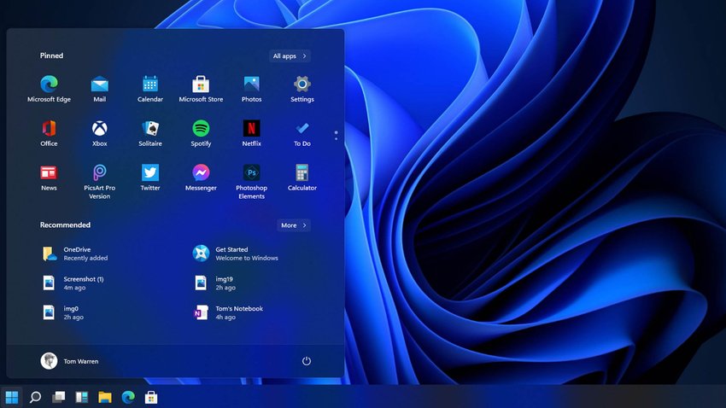
Task: Open Task View on the taskbar
Action: 58,397
